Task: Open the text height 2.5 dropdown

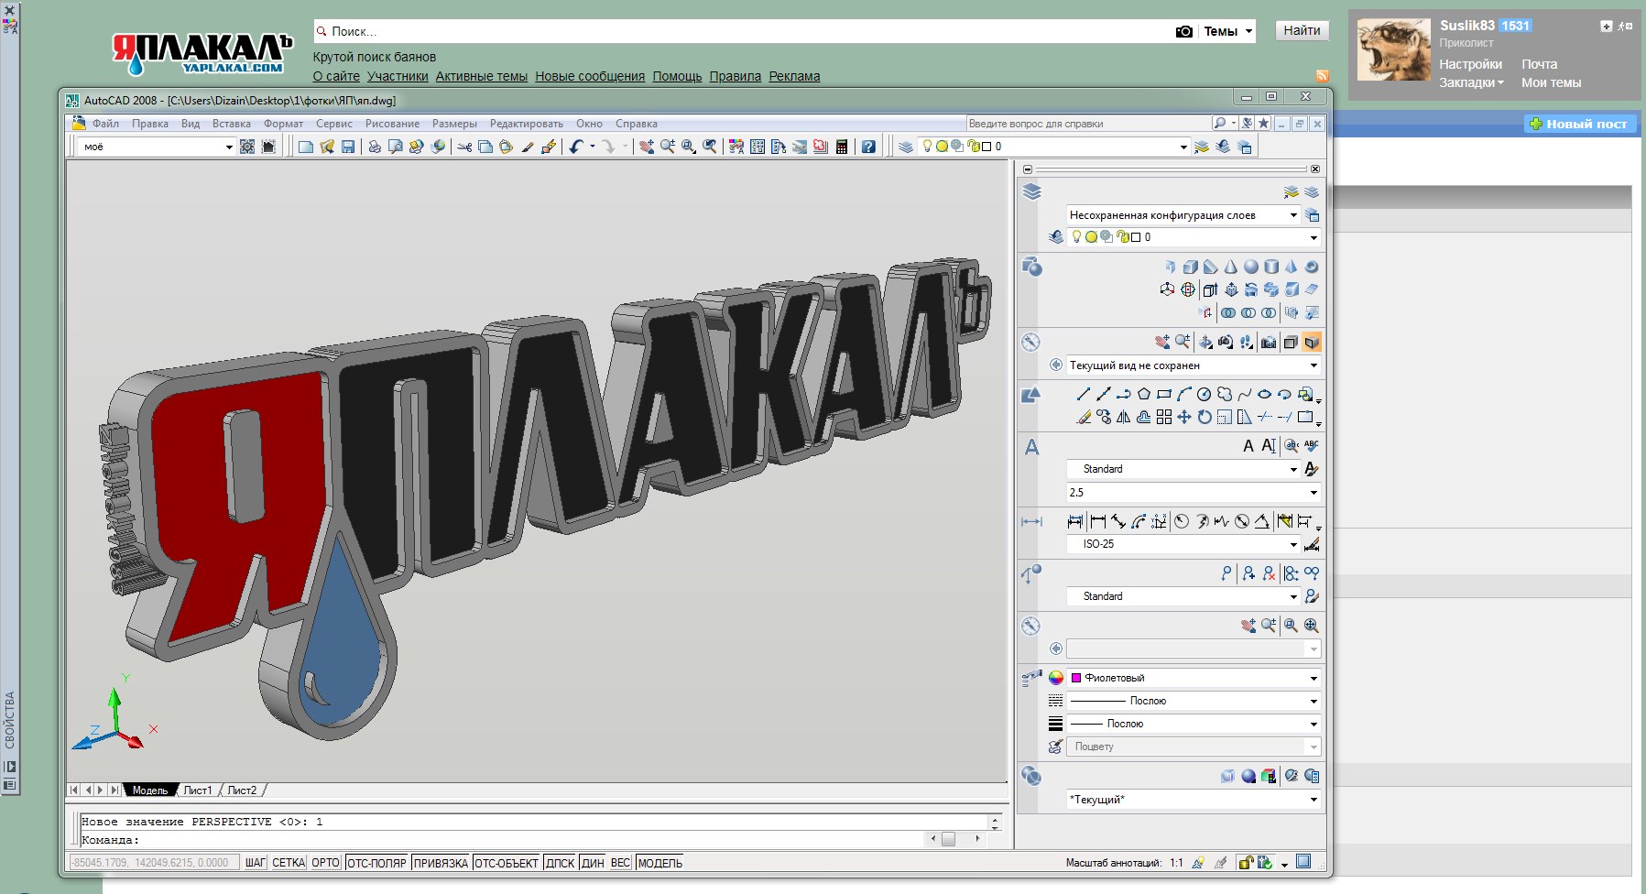Action: point(1194,493)
